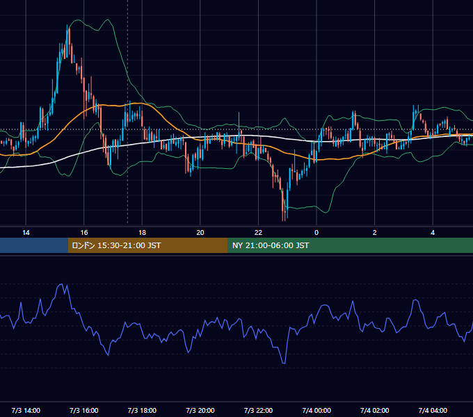
Task: Click the time axis label 18
Action: click(x=142, y=233)
